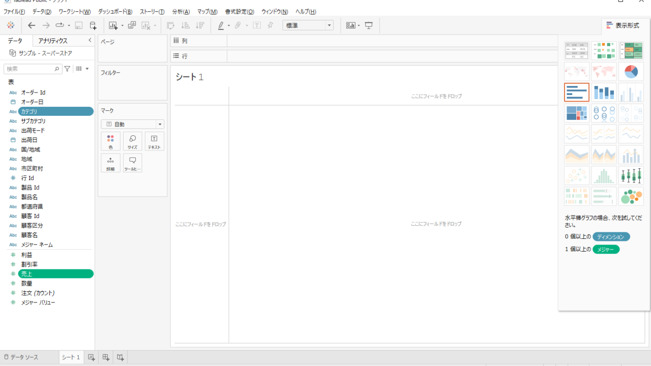Open the 分析(A) menu
The width and height of the screenshot is (651, 366).
point(181,12)
